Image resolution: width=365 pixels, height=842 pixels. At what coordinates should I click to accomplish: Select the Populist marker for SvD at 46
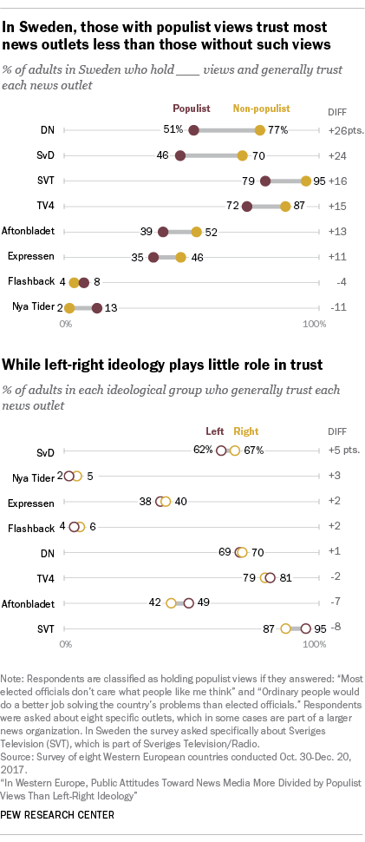[180, 155]
